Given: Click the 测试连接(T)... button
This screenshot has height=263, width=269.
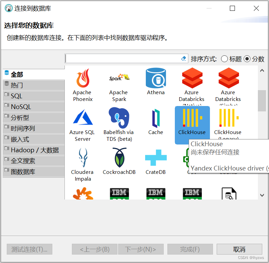Looking at the screenshot, I should [29, 249].
